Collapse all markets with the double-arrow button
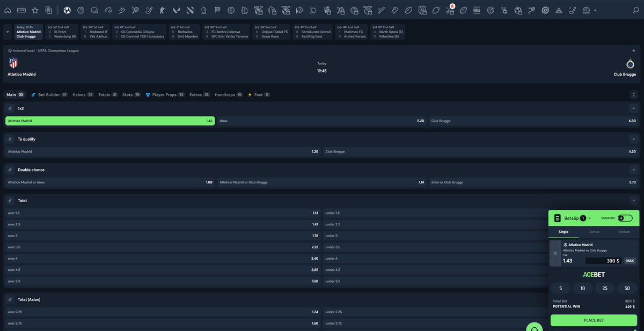The height and width of the screenshot is (331, 644). [x=633, y=94]
